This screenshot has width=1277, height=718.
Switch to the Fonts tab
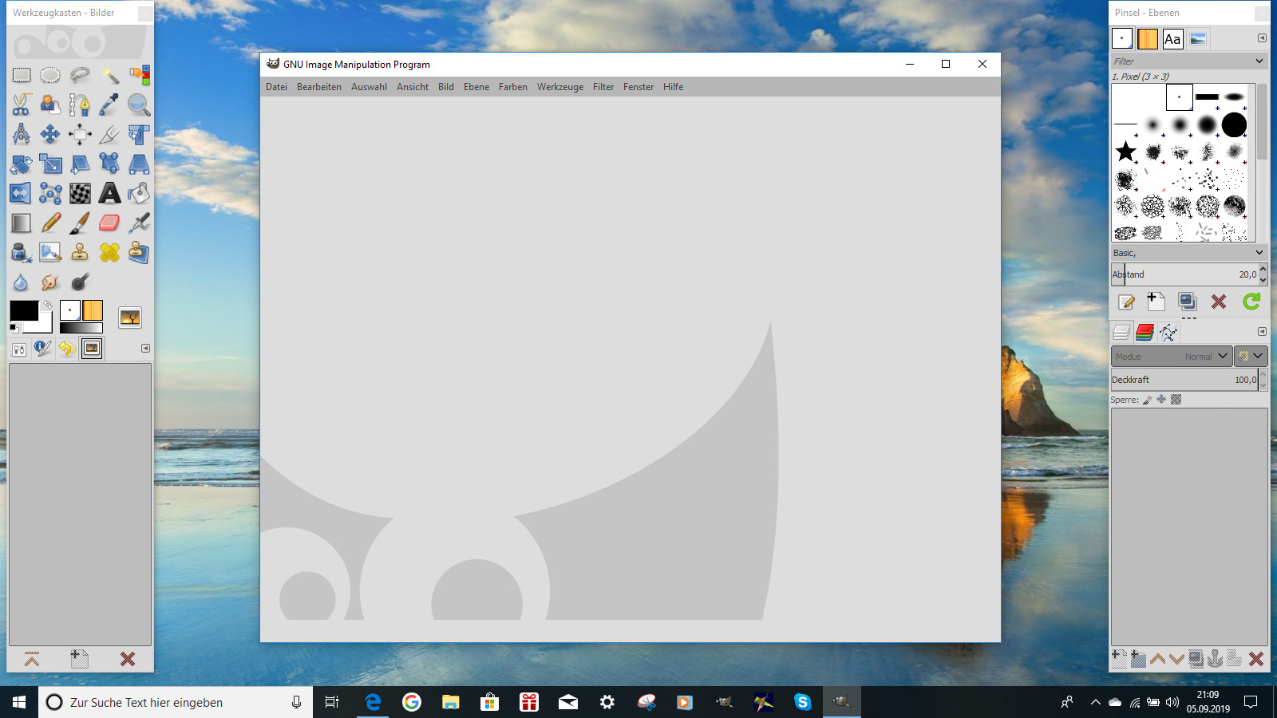click(1172, 38)
